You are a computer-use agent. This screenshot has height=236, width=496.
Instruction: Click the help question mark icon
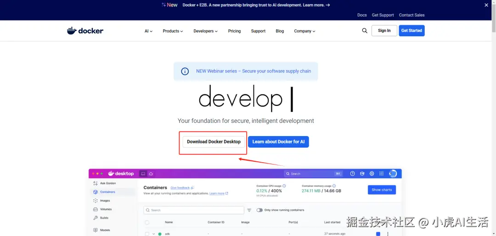tap(353, 174)
